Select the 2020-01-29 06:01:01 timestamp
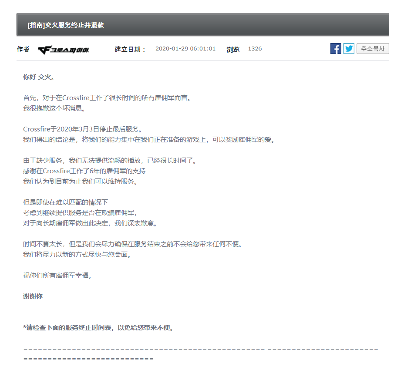404x370 pixels. point(185,49)
